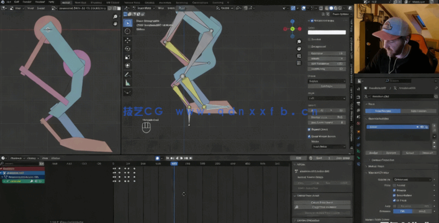Switch perspective/orthographic with grid gizmo
The width and height of the screenshot is (439, 223).
pyautogui.click(x=299, y=63)
